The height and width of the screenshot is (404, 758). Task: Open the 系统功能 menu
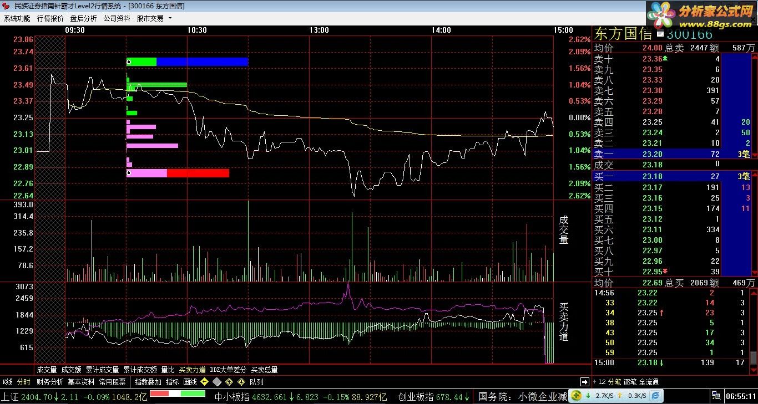point(17,18)
